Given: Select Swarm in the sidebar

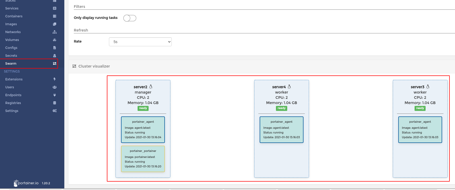Looking at the screenshot, I should 11,64.
